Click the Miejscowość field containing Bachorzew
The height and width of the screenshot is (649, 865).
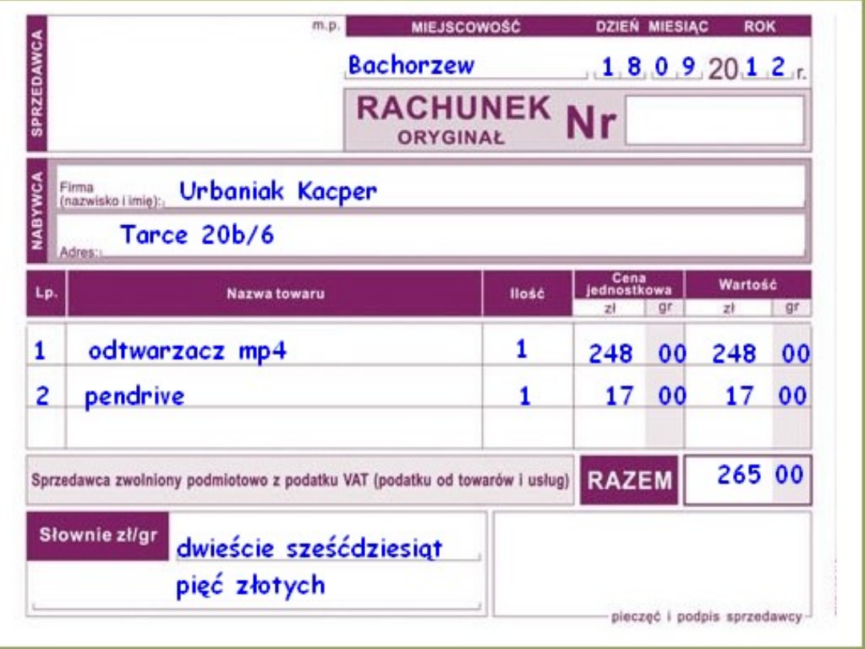click(x=465, y=66)
